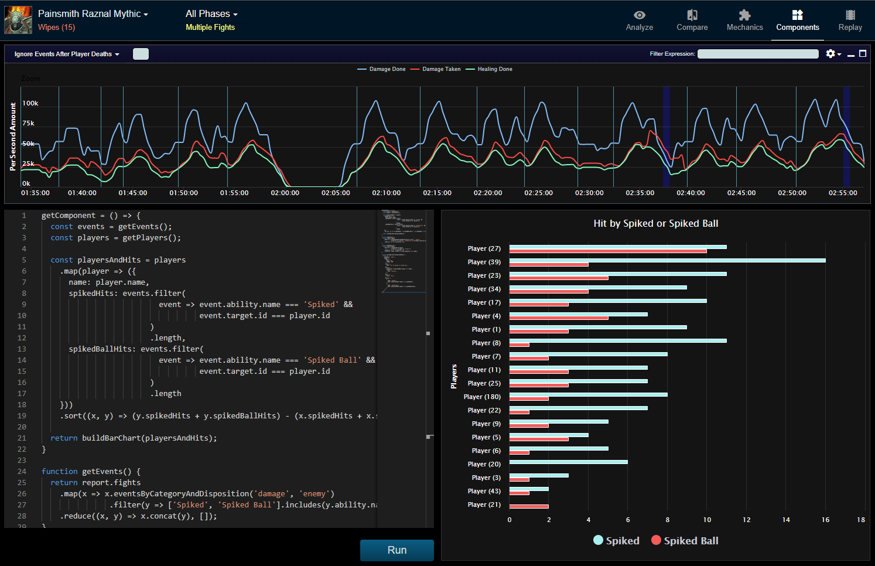Open the Analyze view with the eye icon
The width and height of the screenshot is (875, 566).
(639, 19)
